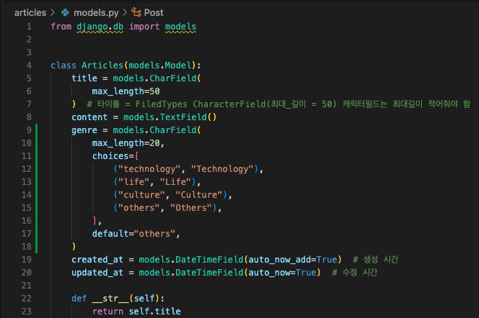Viewport: 479px width, 318px height.
Task: Click 'TextField' on the content line
Action: 183,117
